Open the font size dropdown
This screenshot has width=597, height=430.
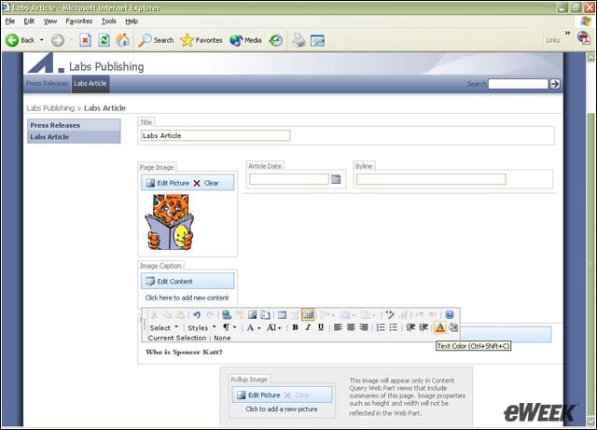pos(274,327)
